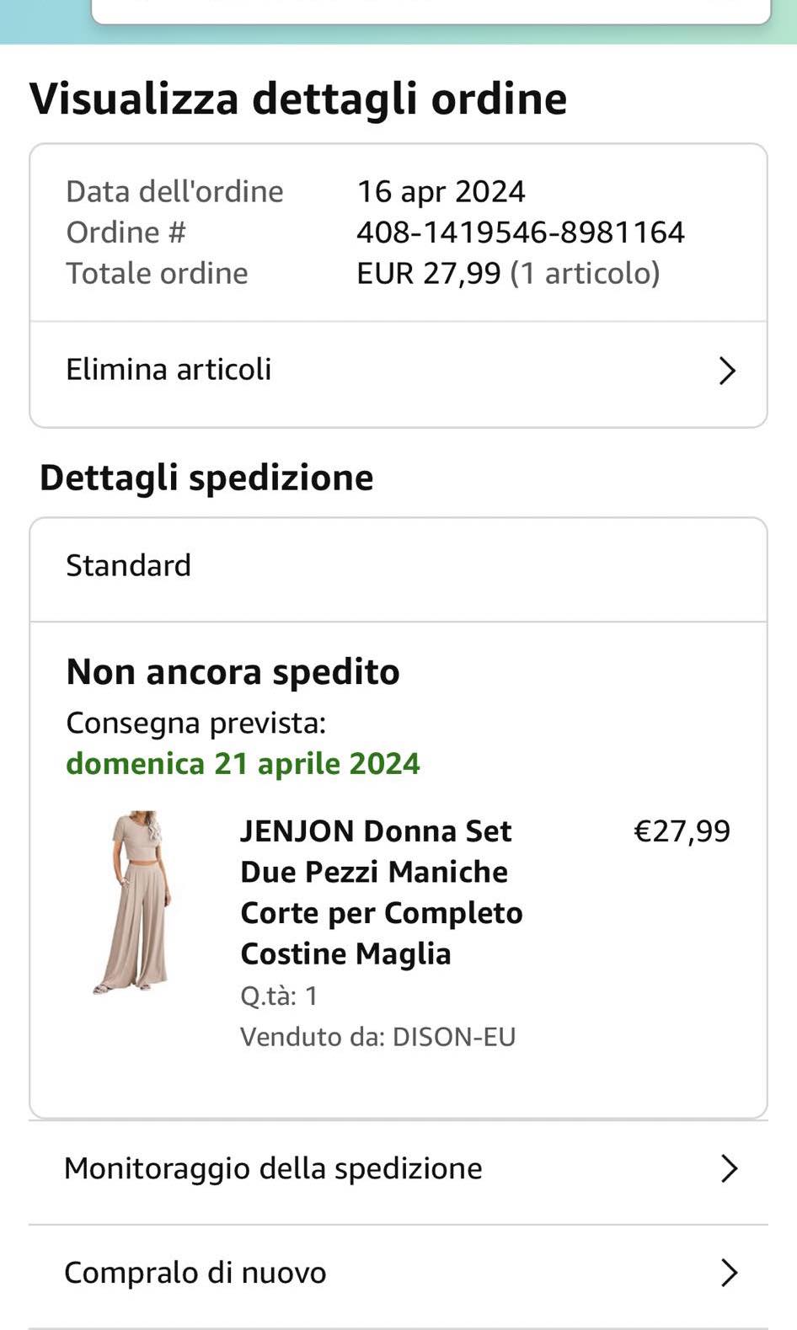
Task: Tap the seller name DISON-EU
Action: (453, 1037)
